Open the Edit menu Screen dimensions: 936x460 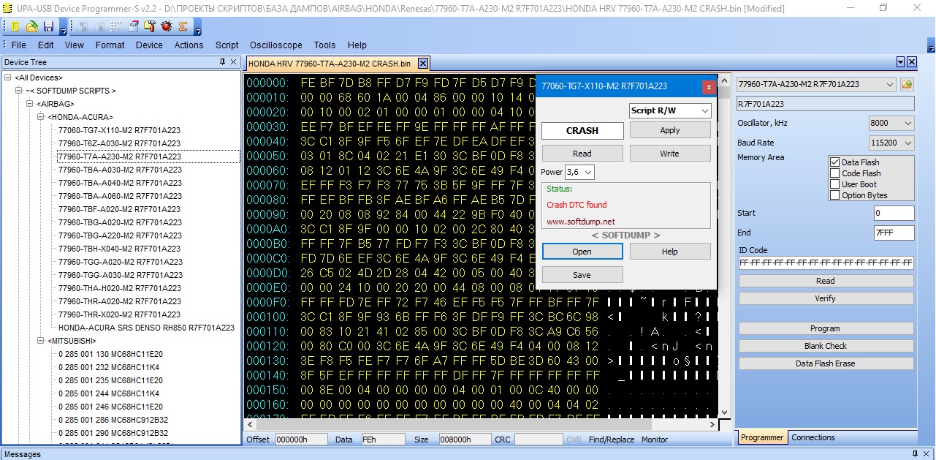[x=45, y=45]
